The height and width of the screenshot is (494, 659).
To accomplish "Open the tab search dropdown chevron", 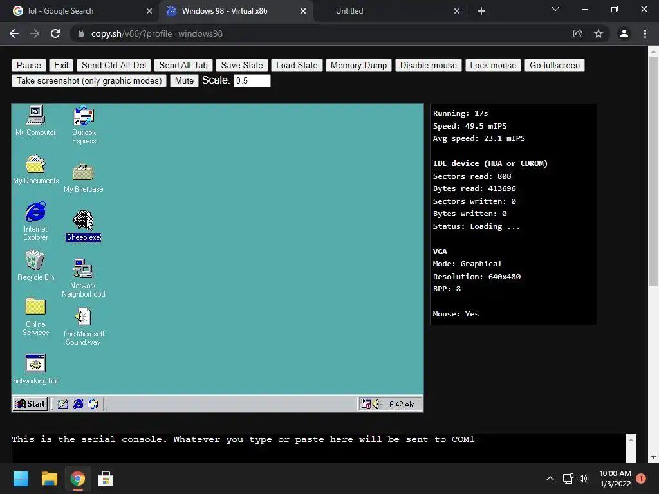I will click(555, 9).
